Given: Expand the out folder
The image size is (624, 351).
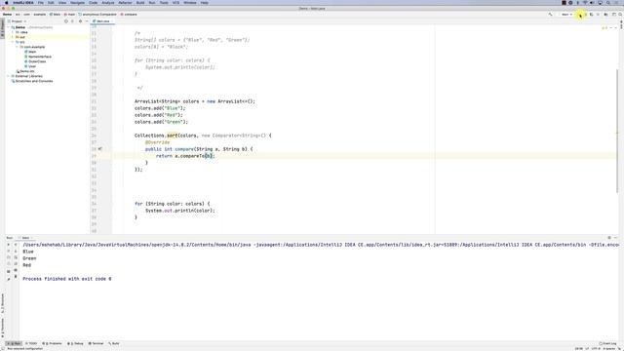Looking at the screenshot, I should coord(13,37).
